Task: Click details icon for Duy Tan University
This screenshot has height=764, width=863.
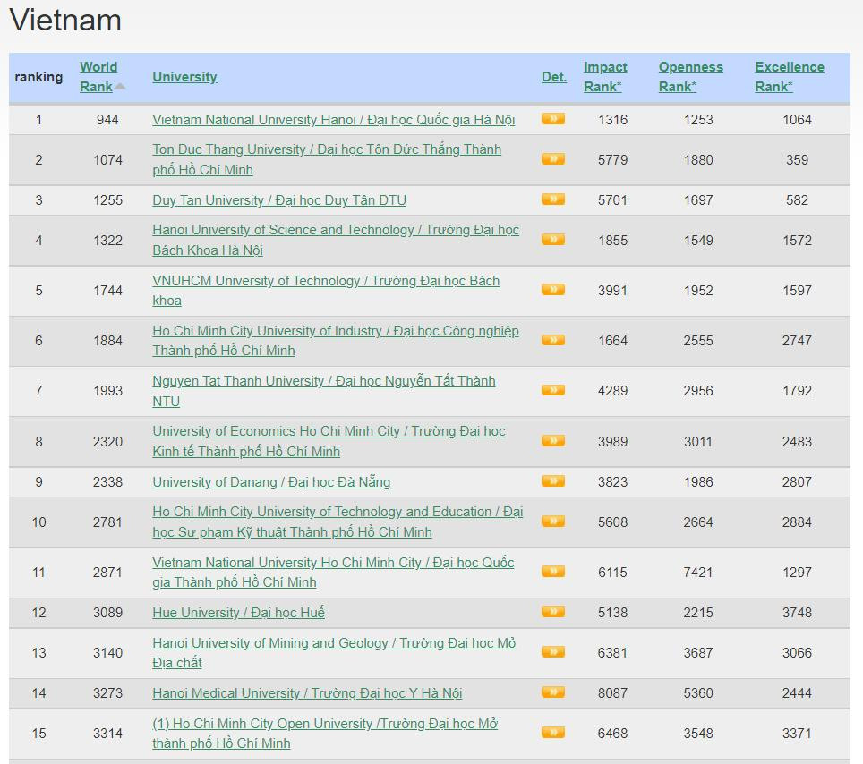Action: [552, 199]
